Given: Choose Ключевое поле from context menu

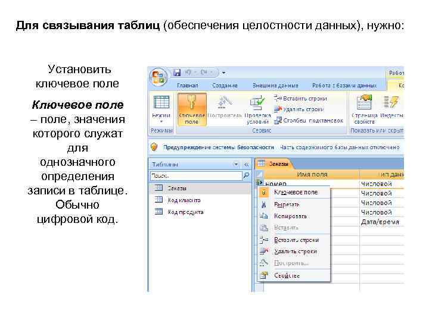Looking at the screenshot, I should point(294,193).
